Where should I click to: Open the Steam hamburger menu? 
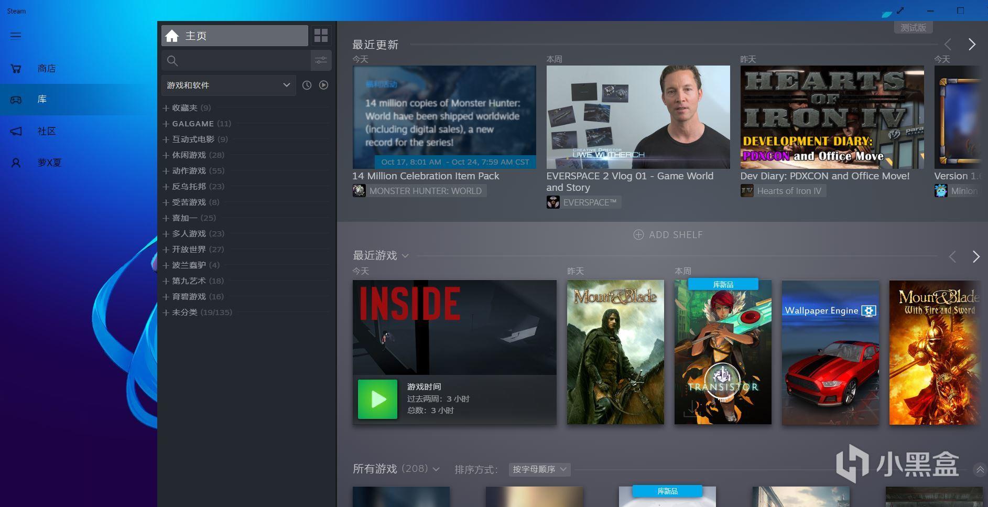point(16,36)
